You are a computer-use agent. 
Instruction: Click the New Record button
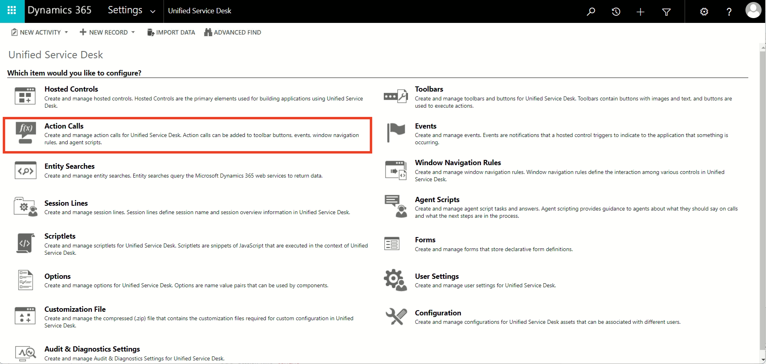[x=104, y=32]
